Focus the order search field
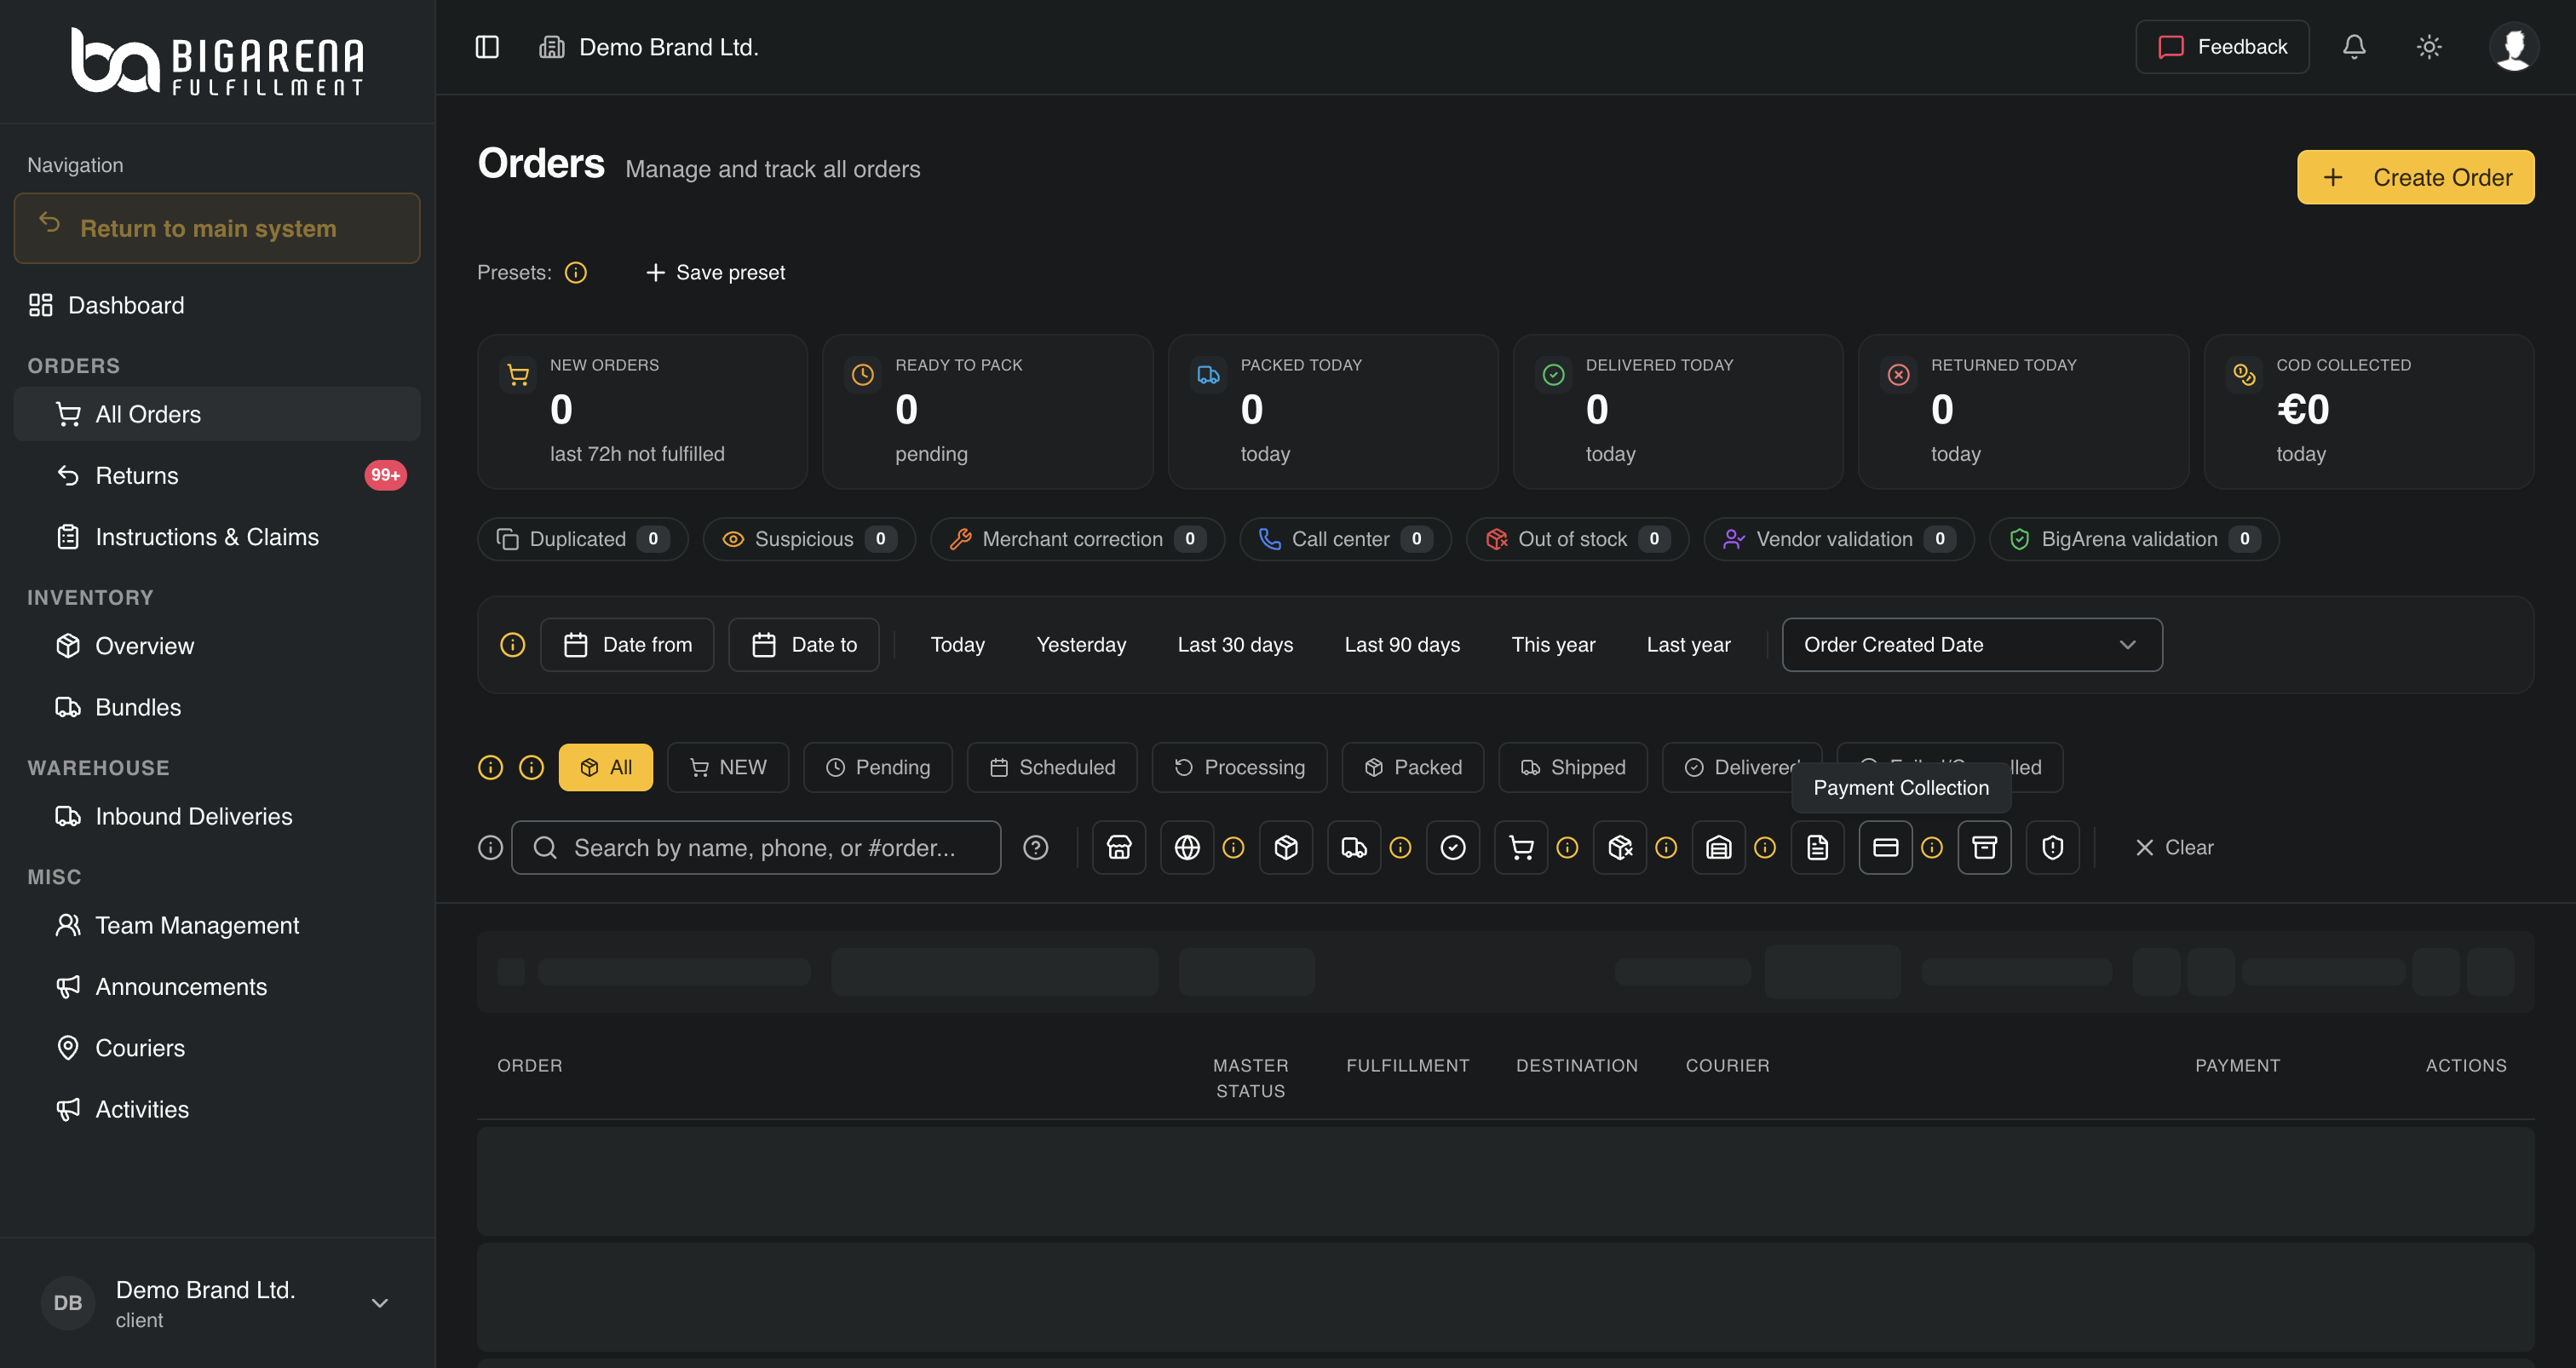This screenshot has width=2576, height=1368. [x=756, y=848]
